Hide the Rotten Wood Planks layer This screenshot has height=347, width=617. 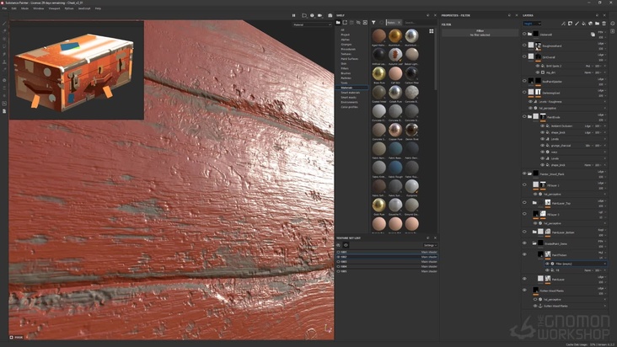[524, 290]
